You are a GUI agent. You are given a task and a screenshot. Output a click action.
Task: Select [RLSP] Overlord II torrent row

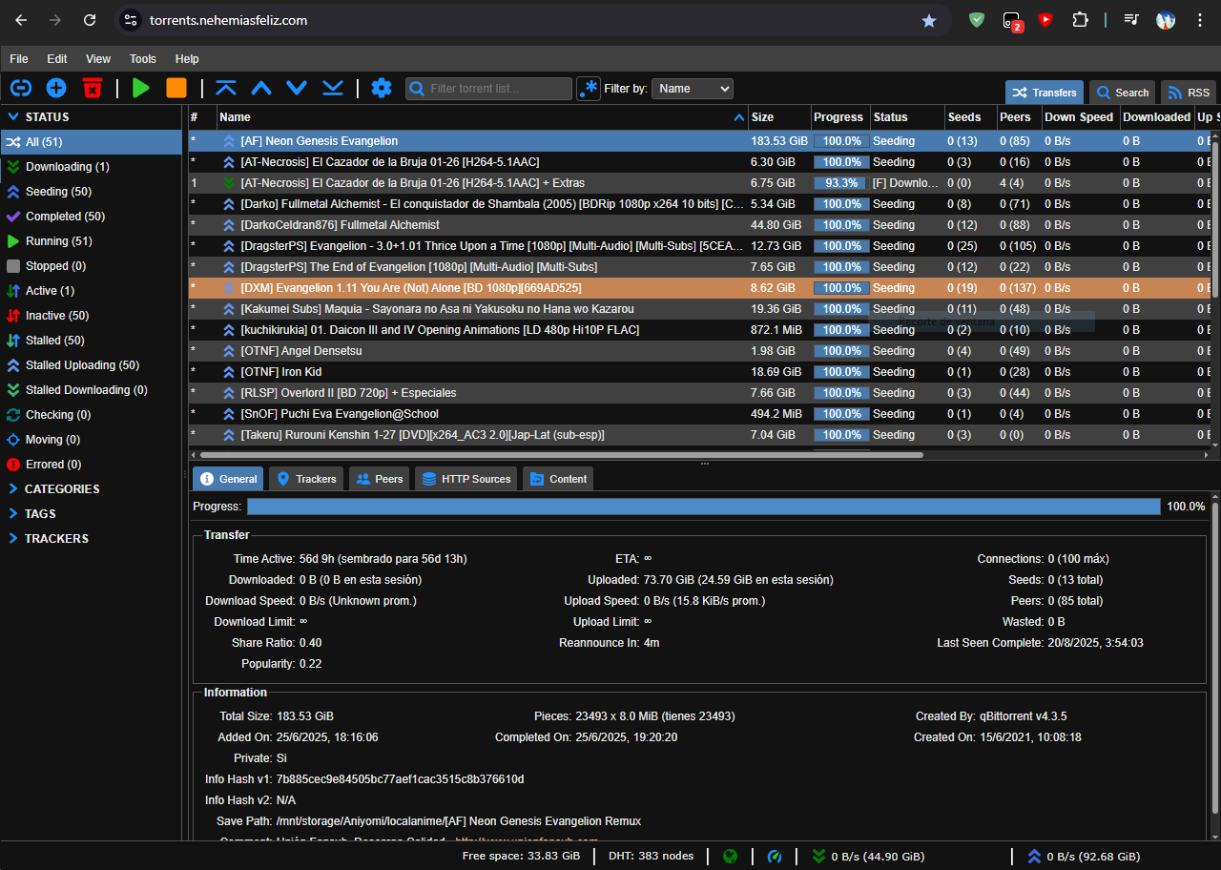[x=700, y=392]
